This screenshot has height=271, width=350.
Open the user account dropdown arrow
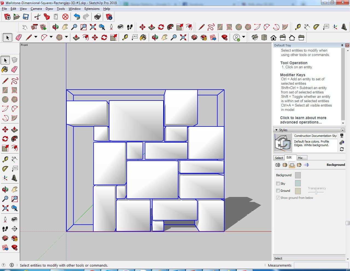244,37
